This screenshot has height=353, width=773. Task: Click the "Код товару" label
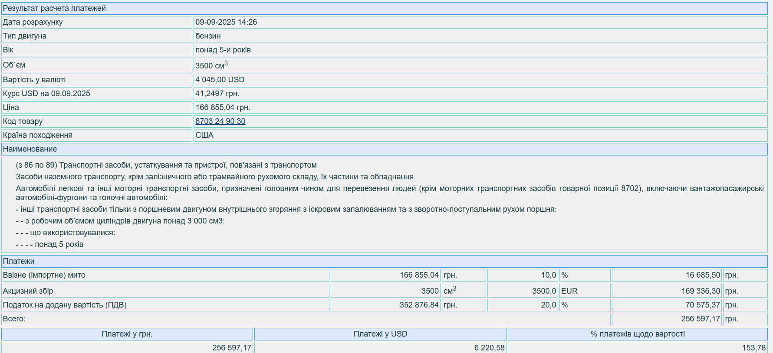pos(23,121)
